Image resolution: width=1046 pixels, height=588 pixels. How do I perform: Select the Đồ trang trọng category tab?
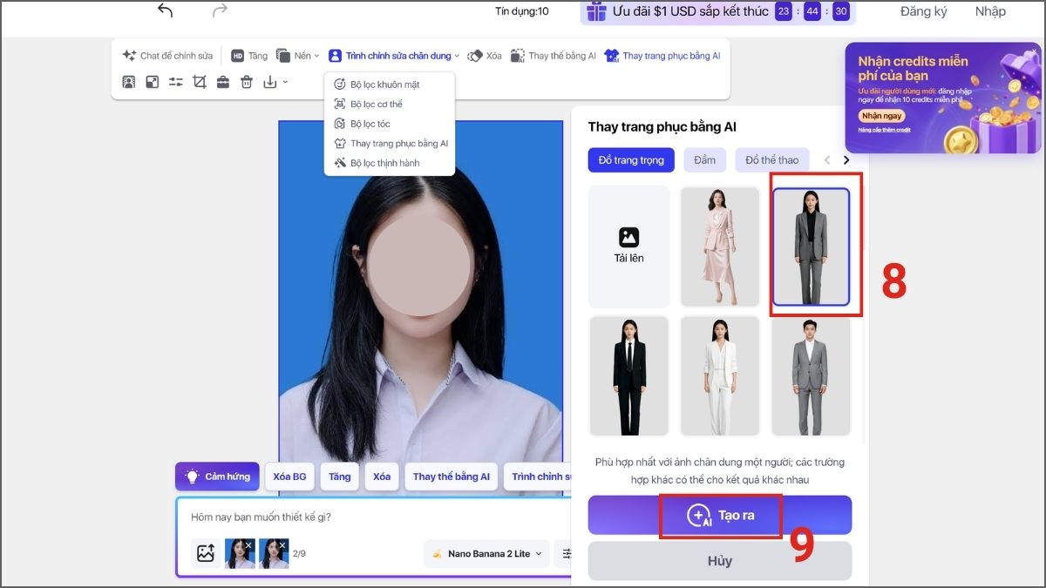coord(631,160)
